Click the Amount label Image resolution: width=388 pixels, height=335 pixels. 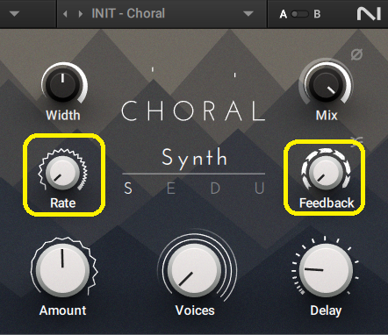(x=63, y=310)
